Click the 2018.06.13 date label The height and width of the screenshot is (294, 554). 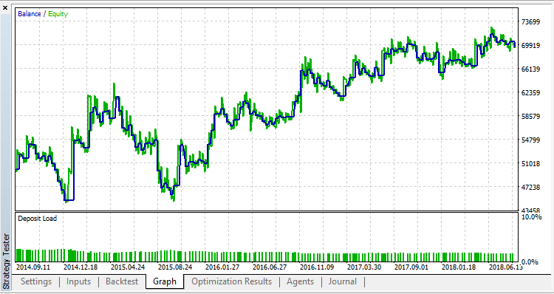[507, 267]
